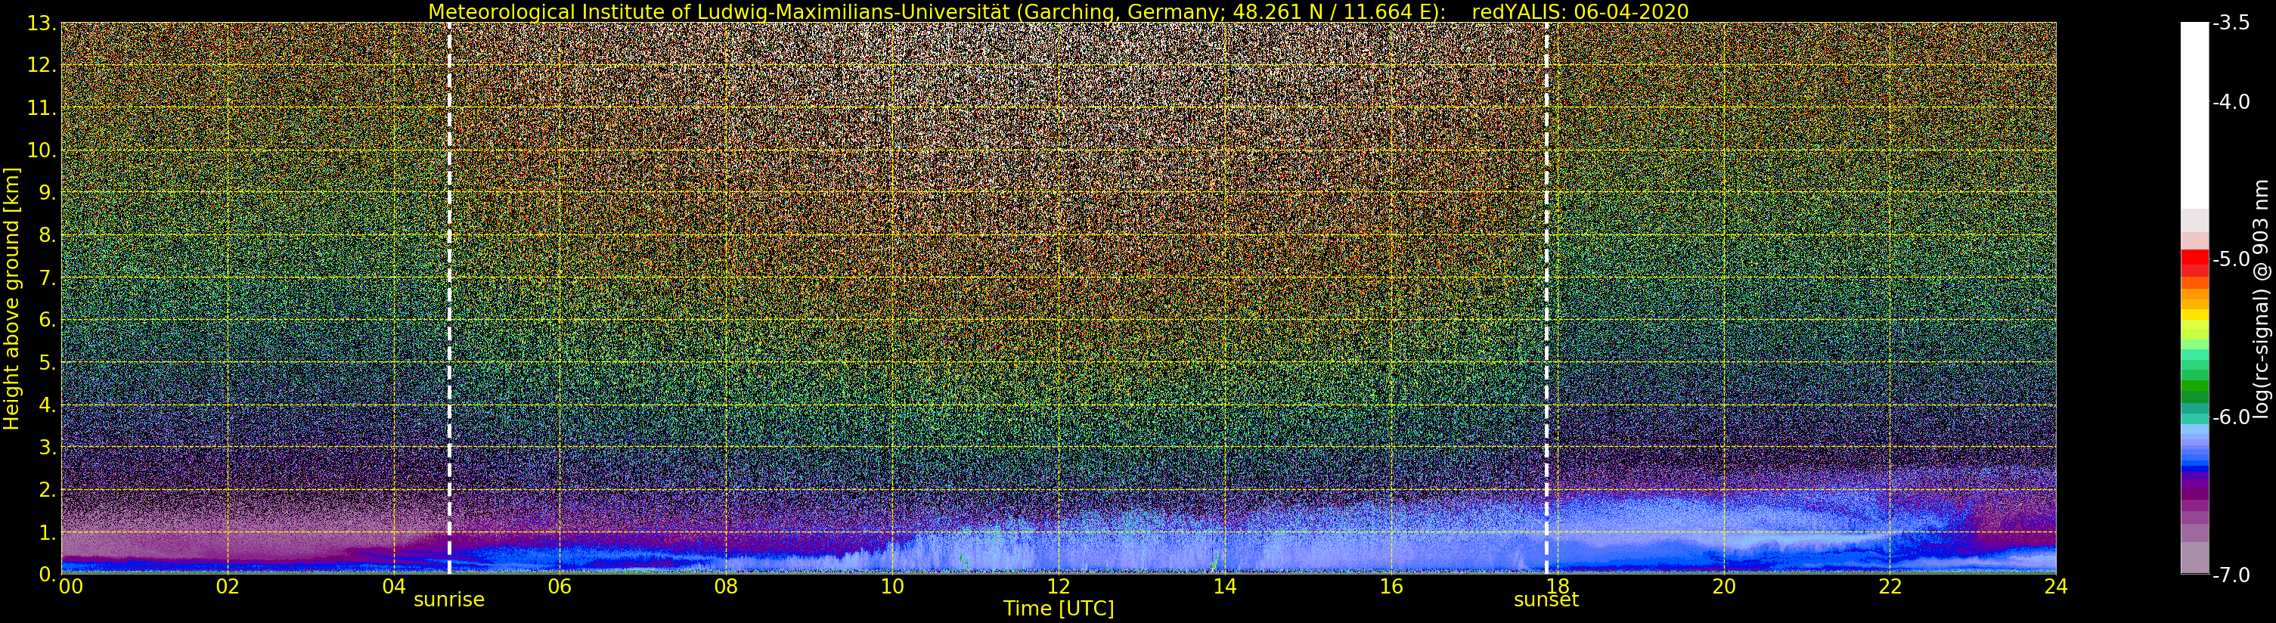Click the time axis tick label '12'
This screenshot has width=2276, height=623.
[x=1059, y=587]
